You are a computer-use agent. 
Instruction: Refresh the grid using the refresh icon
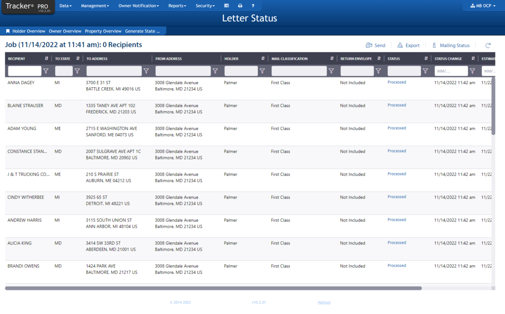[x=488, y=45]
